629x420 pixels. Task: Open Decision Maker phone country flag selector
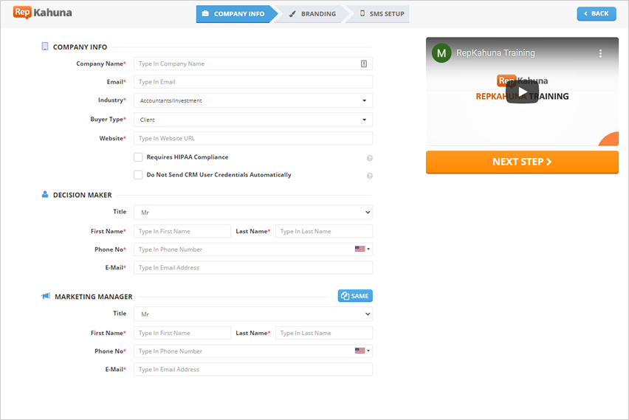click(362, 249)
